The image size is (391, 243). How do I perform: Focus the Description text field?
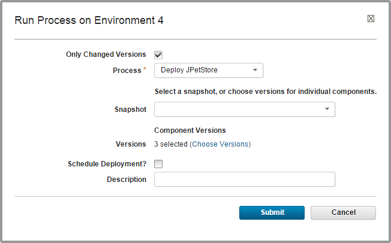point(245,180)
